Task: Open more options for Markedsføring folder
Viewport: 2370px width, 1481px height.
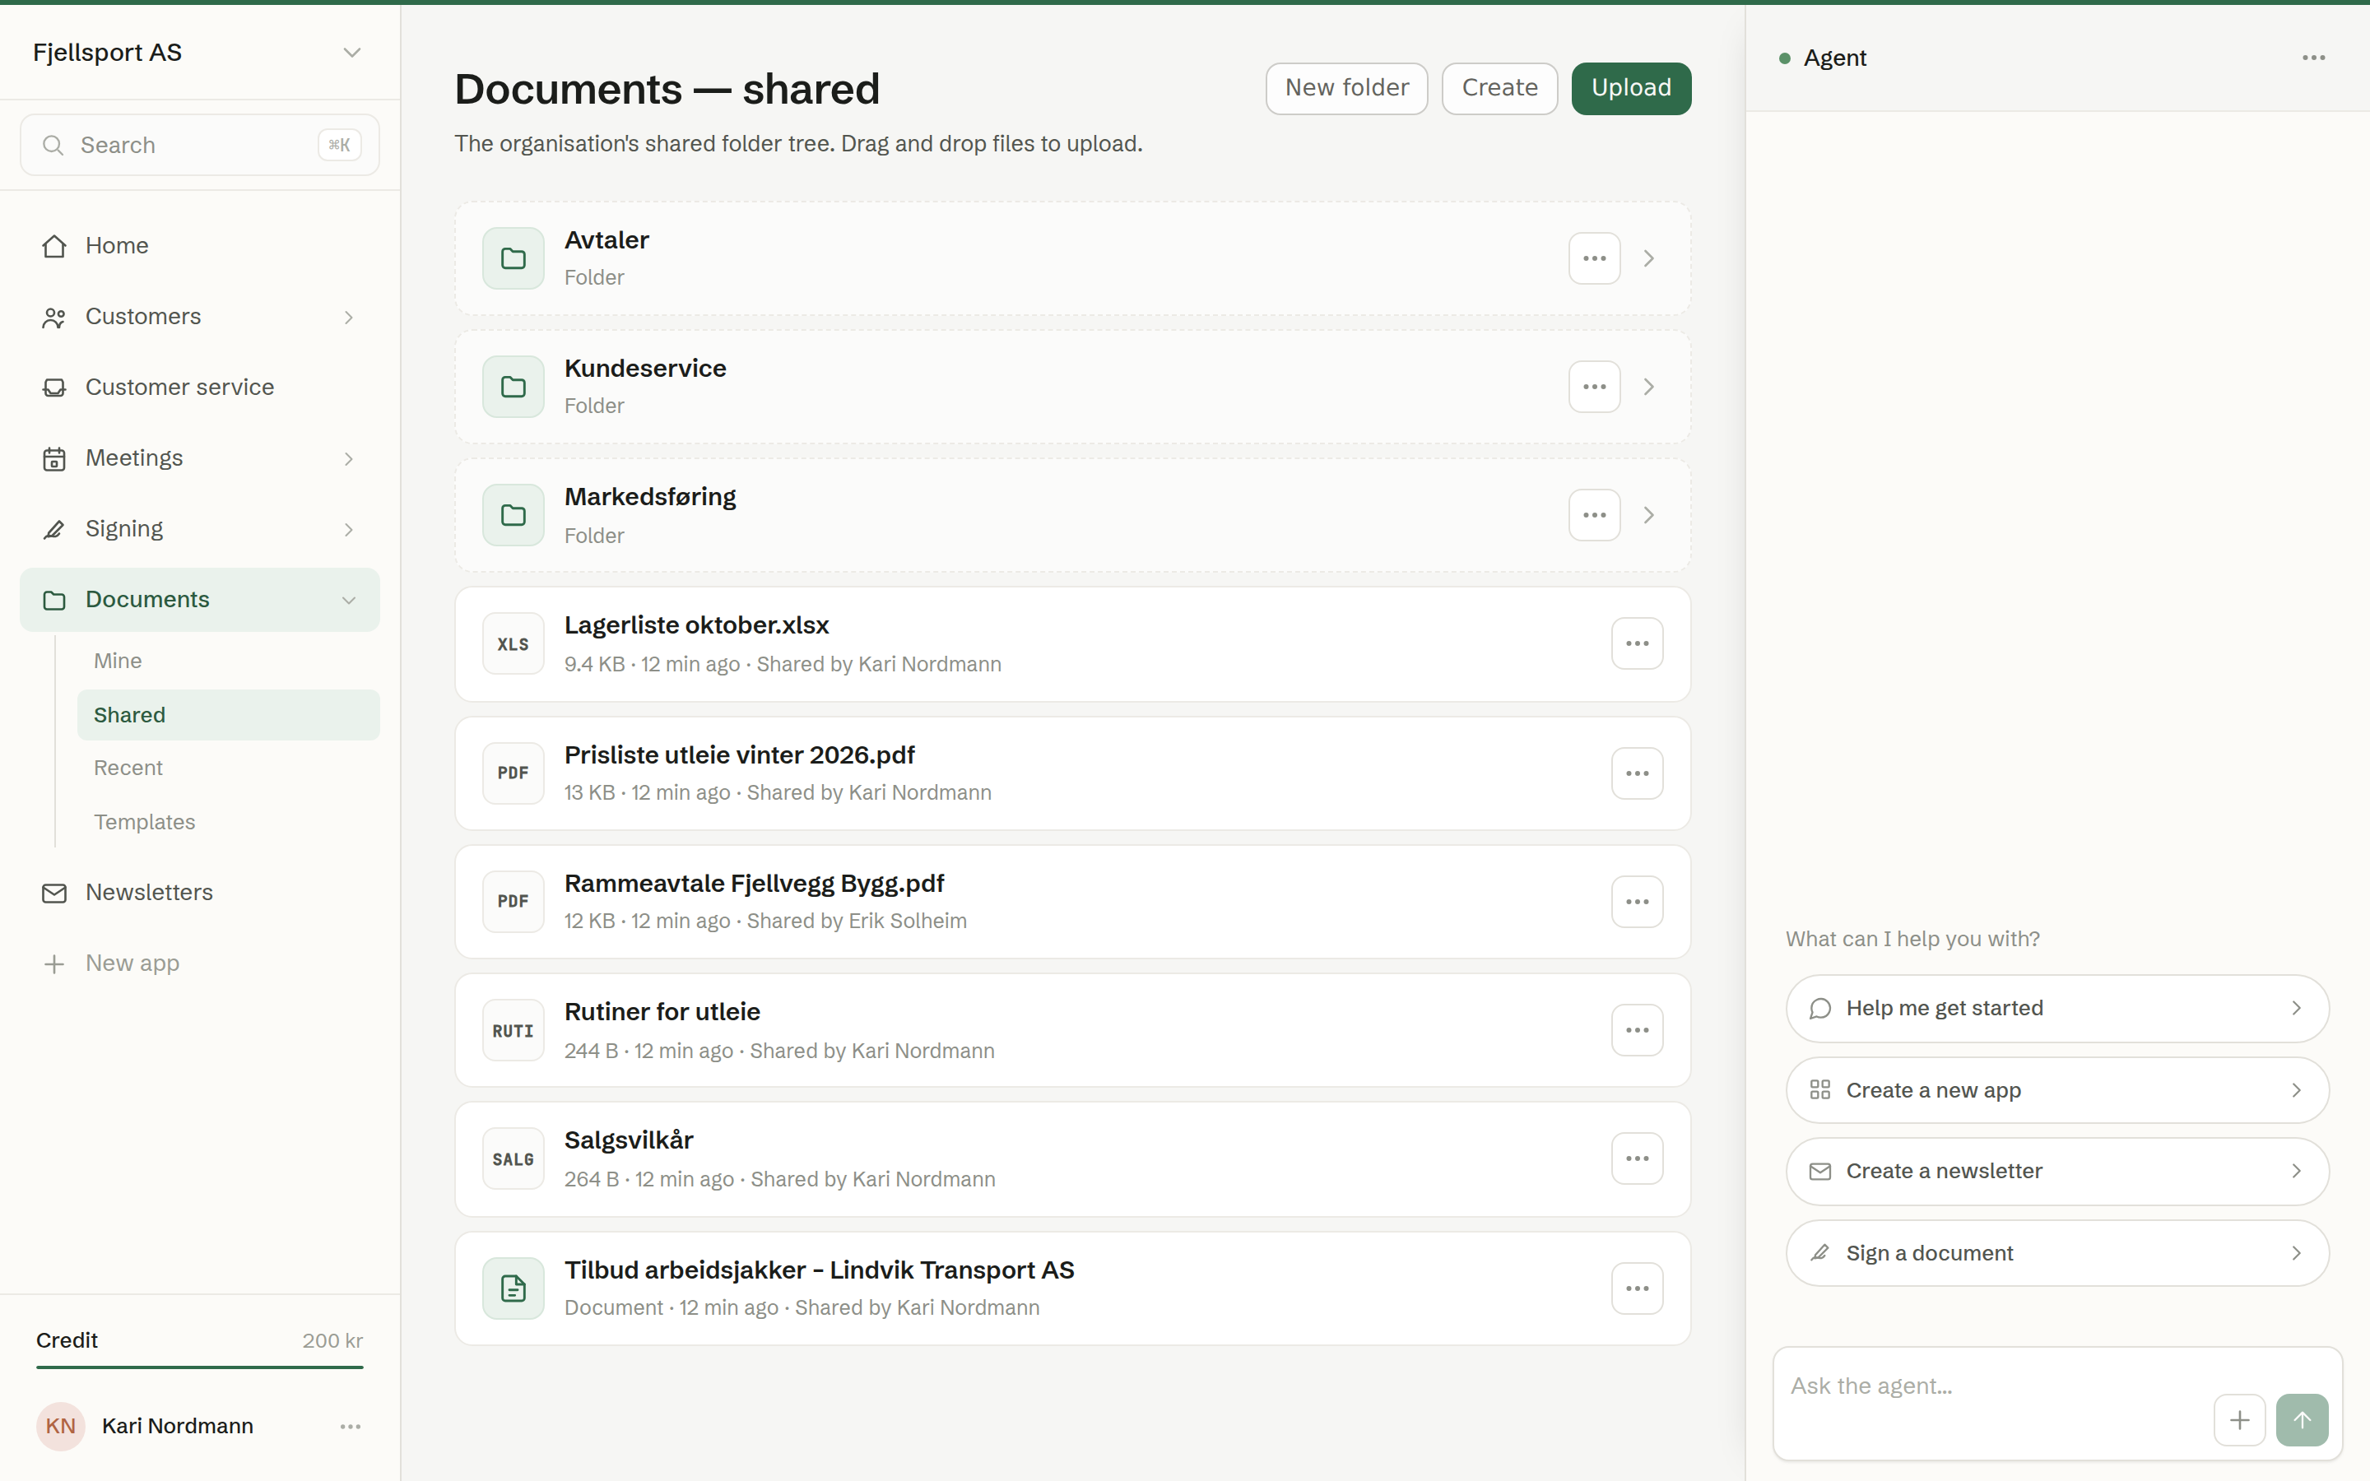Action: 1594,515
